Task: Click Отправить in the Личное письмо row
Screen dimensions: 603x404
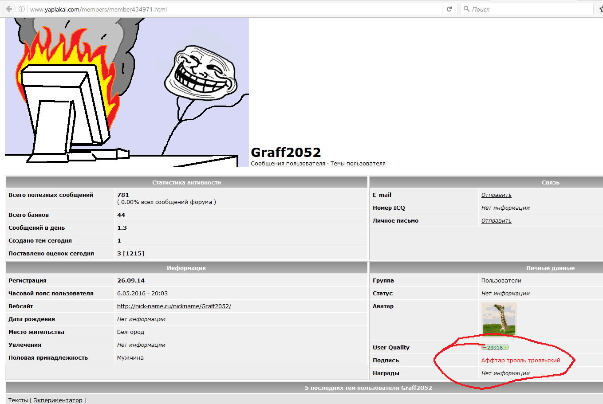Action: pos(497,221)
